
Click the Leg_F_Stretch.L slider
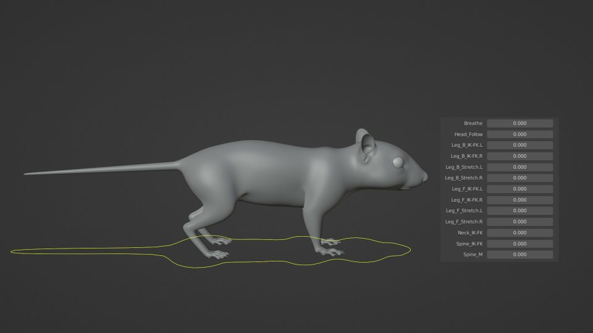(519, 211)
